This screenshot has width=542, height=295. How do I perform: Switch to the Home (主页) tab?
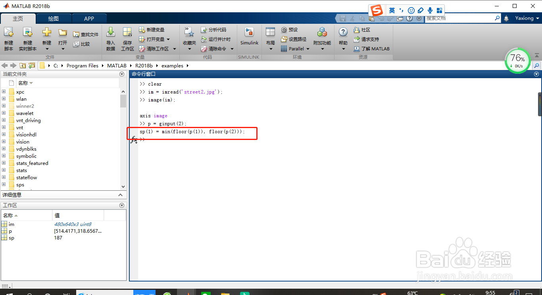(x=18, y=18)
